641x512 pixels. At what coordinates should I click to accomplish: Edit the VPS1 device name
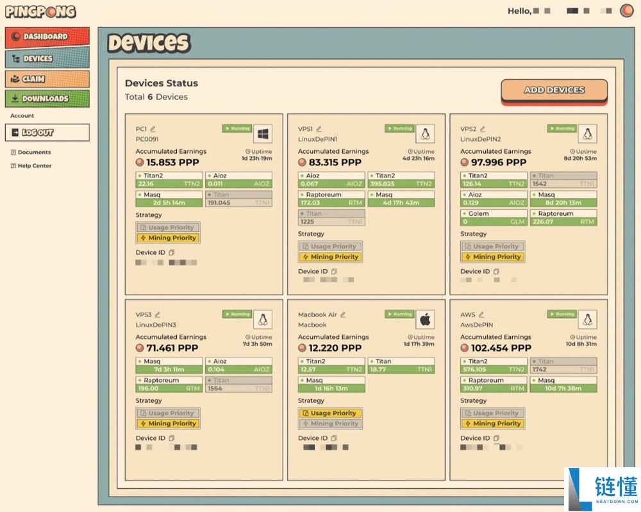[319, 129]
